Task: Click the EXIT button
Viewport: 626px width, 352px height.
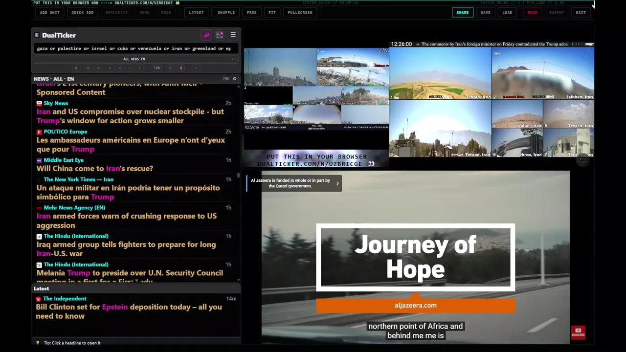Action: [581, 12]
